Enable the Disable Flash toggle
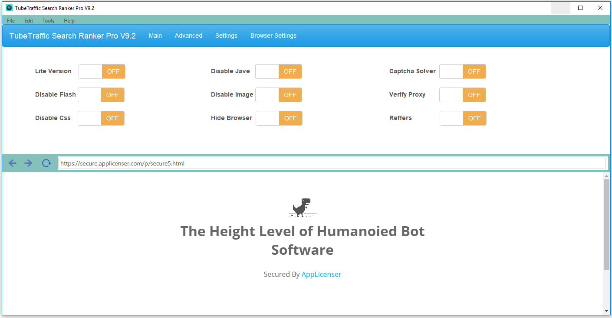This screenshot has width=612, height=318. pyautogui.click(x=101, y=95)
